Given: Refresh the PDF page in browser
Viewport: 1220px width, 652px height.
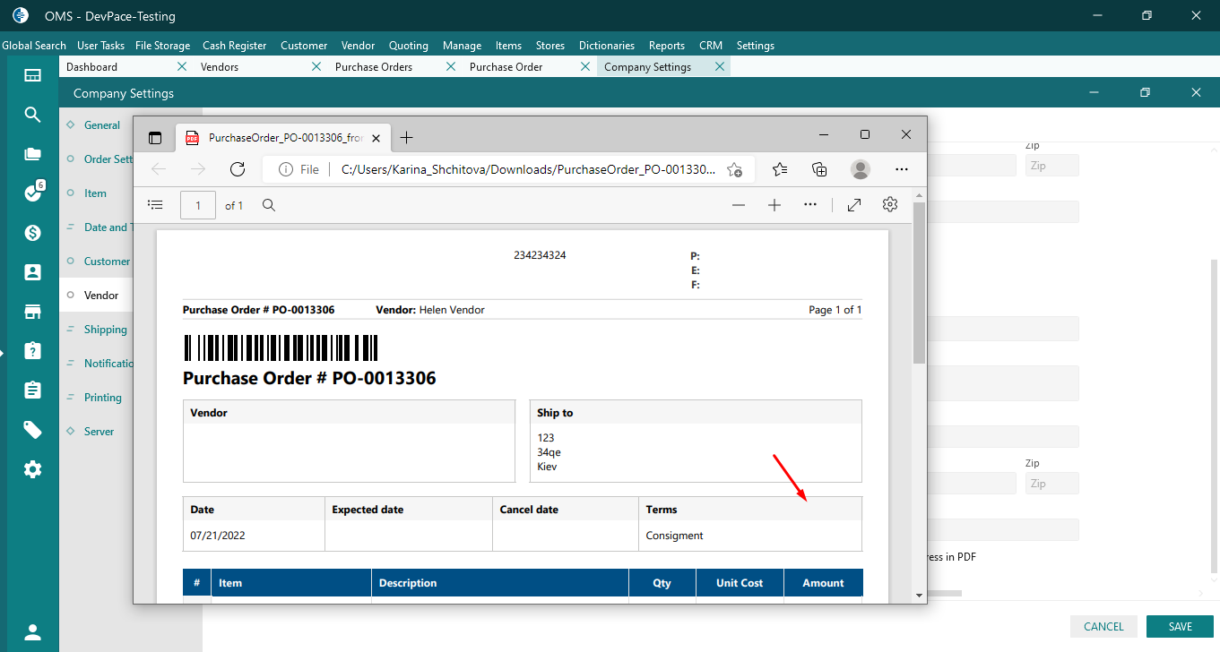Looking at the screenshot, I should [x=238, y=169].
